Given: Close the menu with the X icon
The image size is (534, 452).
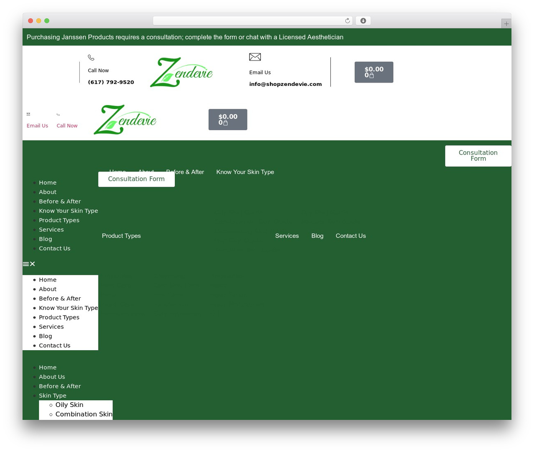Looking at the screenshot, I should (33, 264).
